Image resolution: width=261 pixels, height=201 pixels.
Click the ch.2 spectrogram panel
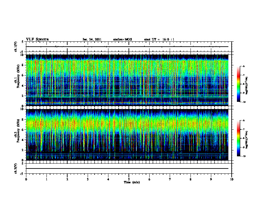[127, 135]
